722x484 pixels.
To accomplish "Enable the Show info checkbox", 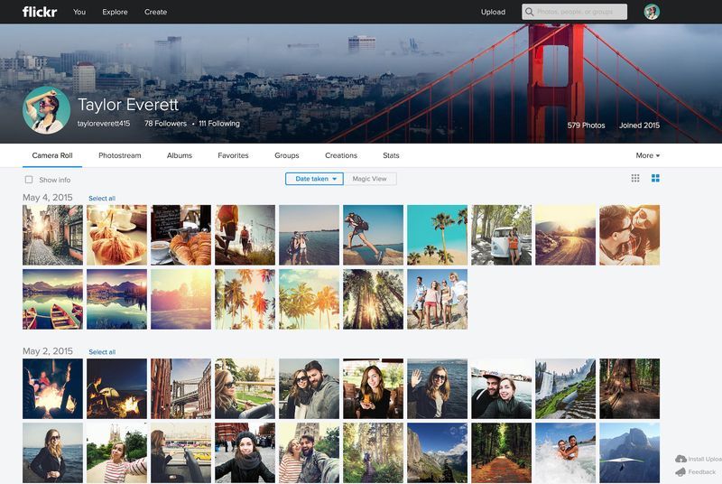I will pyautogui.click(x=29, y=180).
